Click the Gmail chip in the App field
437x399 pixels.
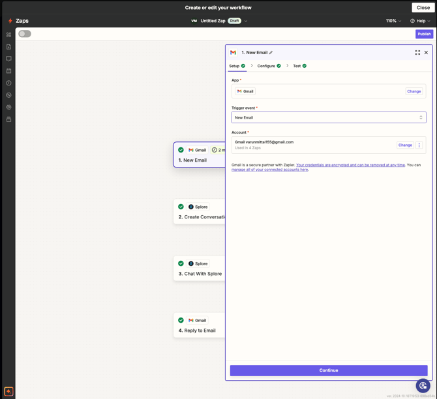pyautogui.click(x=245, y=91)
